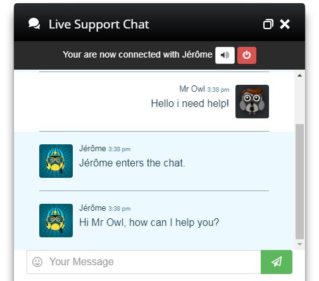Click the chat bubbles icon in header
Viewport: 319px width, 281px height.
34,23
